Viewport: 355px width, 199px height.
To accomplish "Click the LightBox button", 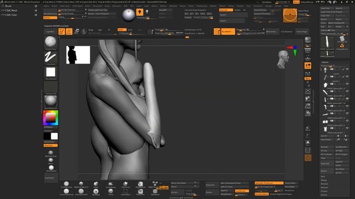I will [50, 32].
